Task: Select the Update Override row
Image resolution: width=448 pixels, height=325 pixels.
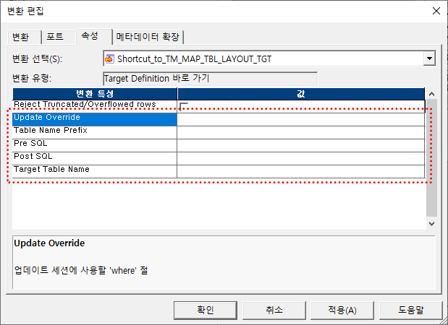Action: (x=219, y=119)
